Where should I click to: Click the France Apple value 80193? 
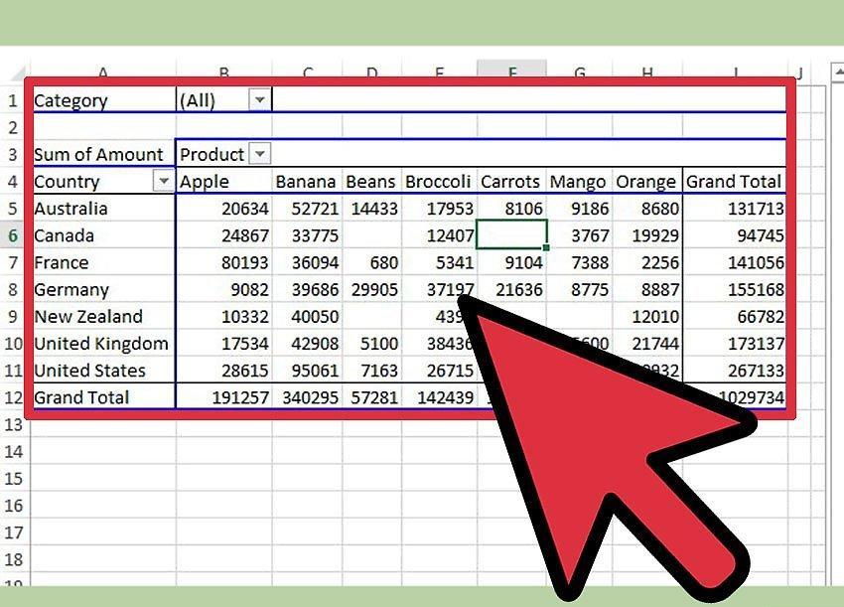point(224,262)
